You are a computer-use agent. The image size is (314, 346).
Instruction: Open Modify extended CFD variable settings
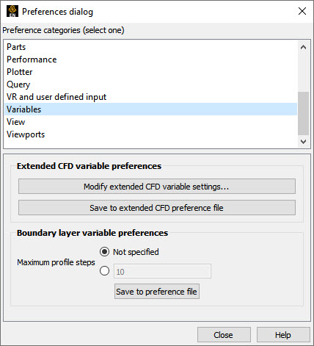157,187
